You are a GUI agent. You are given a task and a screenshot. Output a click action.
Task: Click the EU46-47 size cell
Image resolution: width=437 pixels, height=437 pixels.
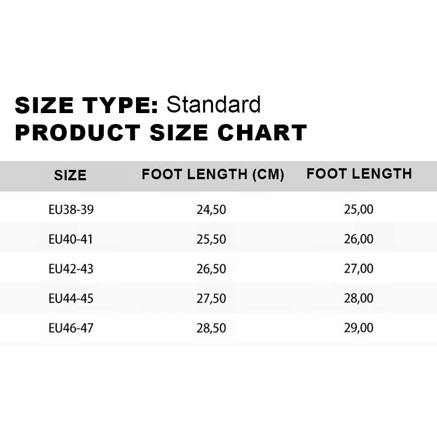pos(71,328)
